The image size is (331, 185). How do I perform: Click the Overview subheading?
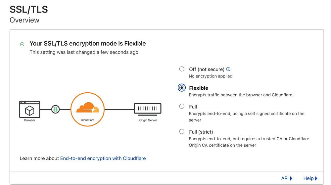tap(24, 20)
